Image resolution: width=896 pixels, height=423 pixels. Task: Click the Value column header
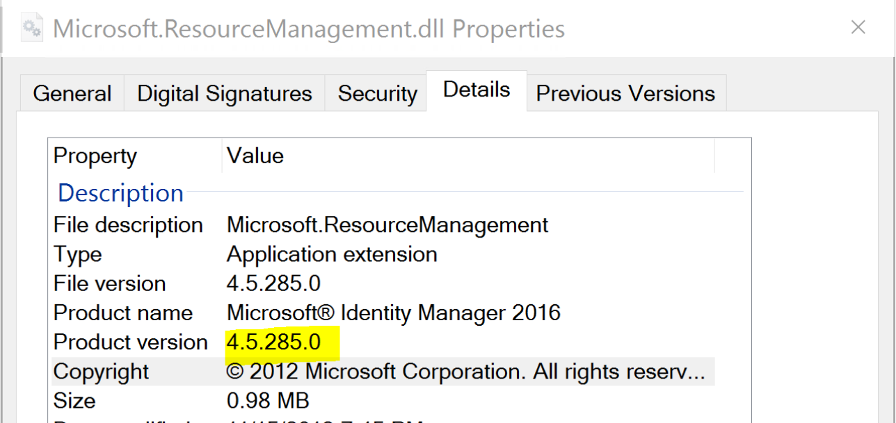point(255,156)
